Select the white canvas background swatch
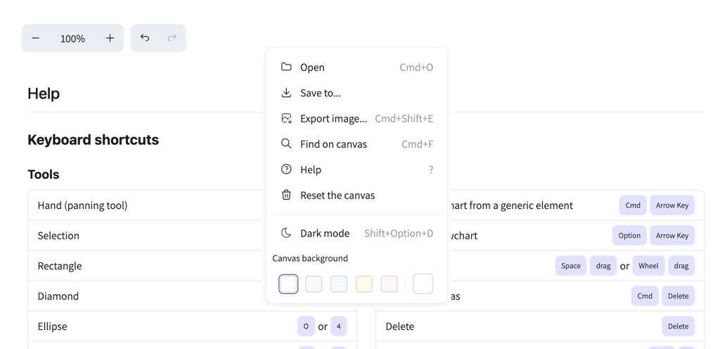713x349 pixels. (x=288, y=284)
